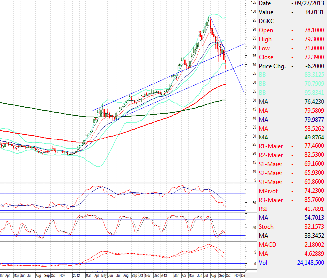This screenshot has height=278, width=327.
Task: Select the 100 level on price axis
Action: [253, 11]
